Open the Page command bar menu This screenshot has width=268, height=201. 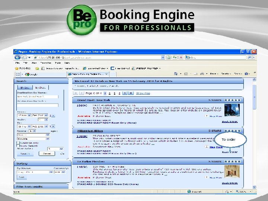[214, 74]
